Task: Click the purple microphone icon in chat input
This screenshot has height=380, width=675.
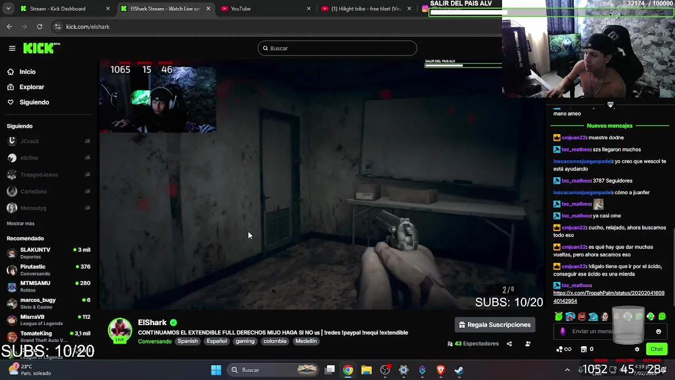Action: tap(563, 331)
